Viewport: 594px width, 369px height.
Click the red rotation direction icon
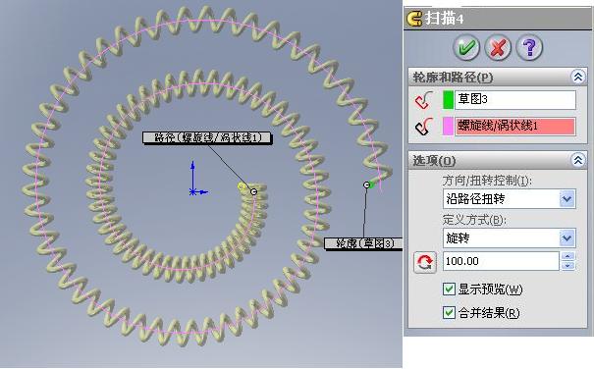coord(425,262)
